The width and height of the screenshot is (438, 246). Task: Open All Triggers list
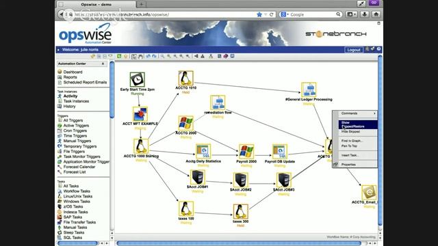[73, 120]
